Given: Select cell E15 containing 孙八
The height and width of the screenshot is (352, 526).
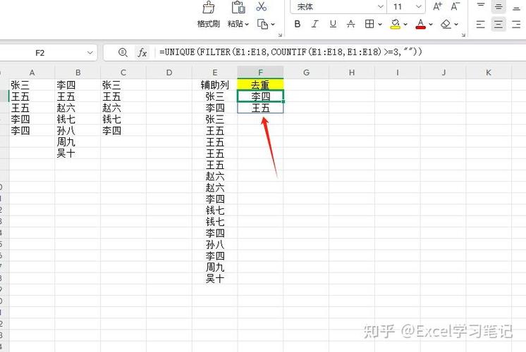Looking at the screenshot, I should pos(214,244).
